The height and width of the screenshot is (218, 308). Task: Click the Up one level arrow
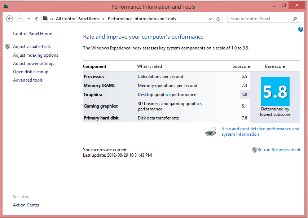tap(37, 19)
